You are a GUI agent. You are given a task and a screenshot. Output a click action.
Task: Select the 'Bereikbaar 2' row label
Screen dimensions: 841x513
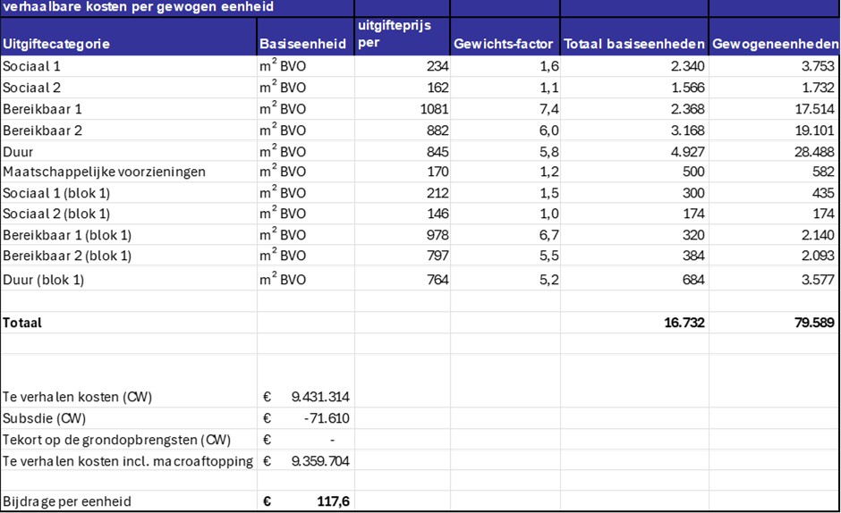click(x=42, y=130)
